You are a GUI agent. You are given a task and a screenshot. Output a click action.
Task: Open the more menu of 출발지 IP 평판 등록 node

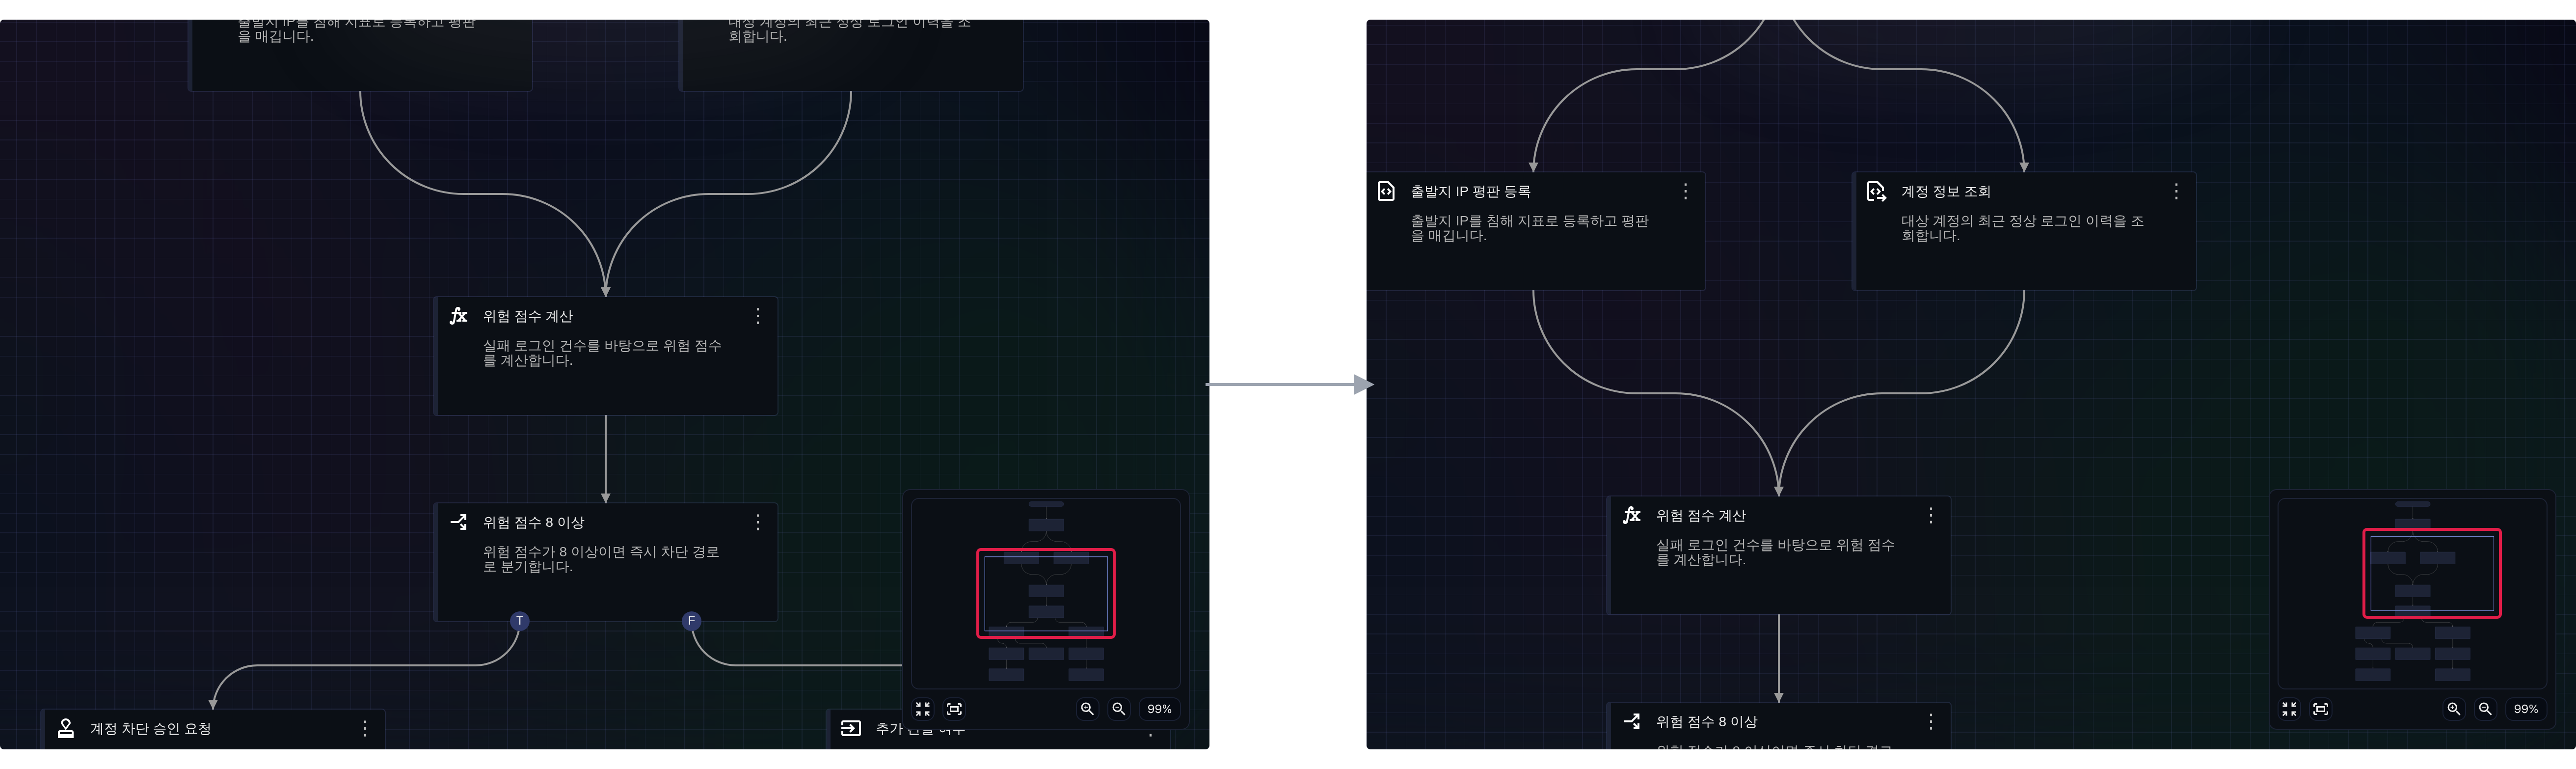click(x=1685, y=191)
